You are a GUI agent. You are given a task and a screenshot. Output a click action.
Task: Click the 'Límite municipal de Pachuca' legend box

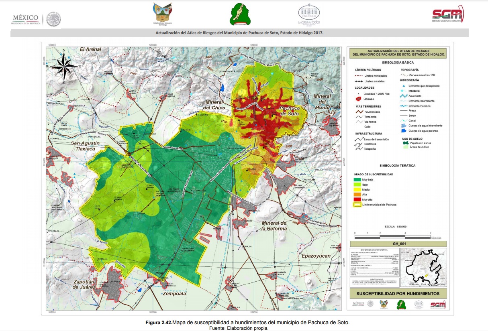(x=357, y=205)
